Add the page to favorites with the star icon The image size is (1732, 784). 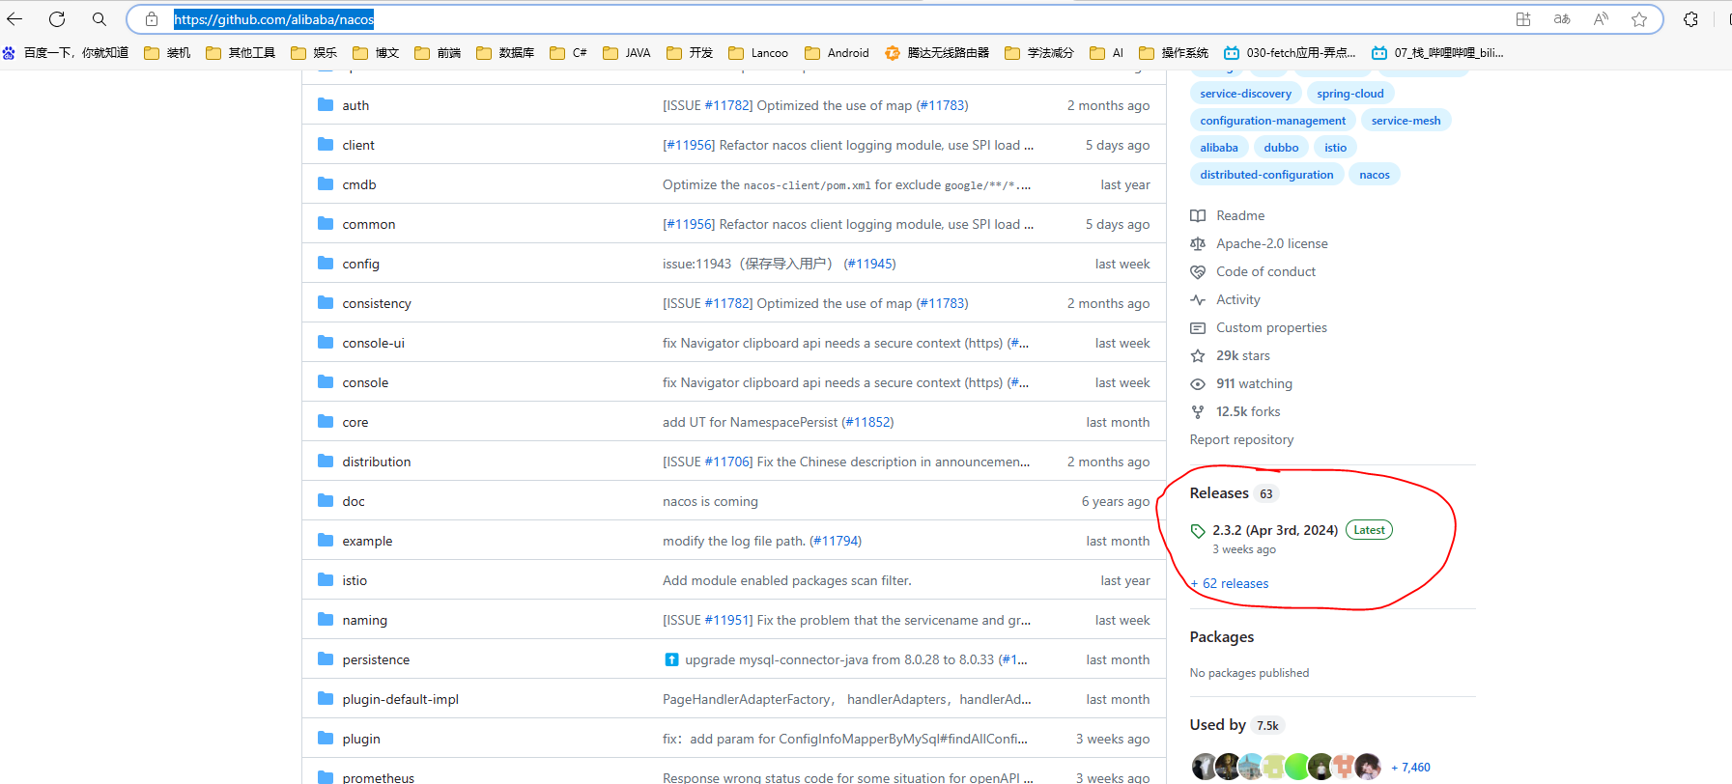(x=1639, y=19)
